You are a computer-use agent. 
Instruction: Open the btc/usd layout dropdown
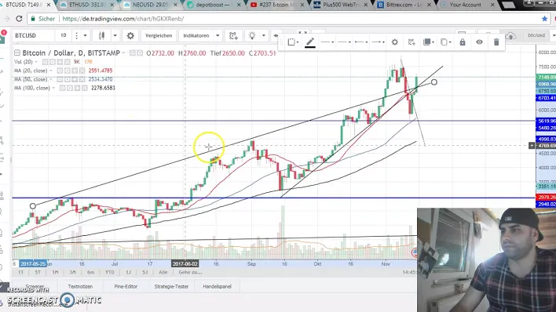click(x=554, y=35)
